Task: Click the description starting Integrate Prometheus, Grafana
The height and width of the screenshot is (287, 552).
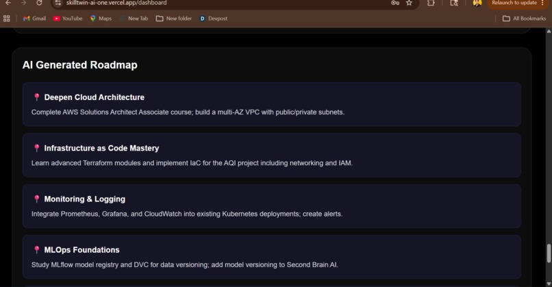Action: (187, 214)
